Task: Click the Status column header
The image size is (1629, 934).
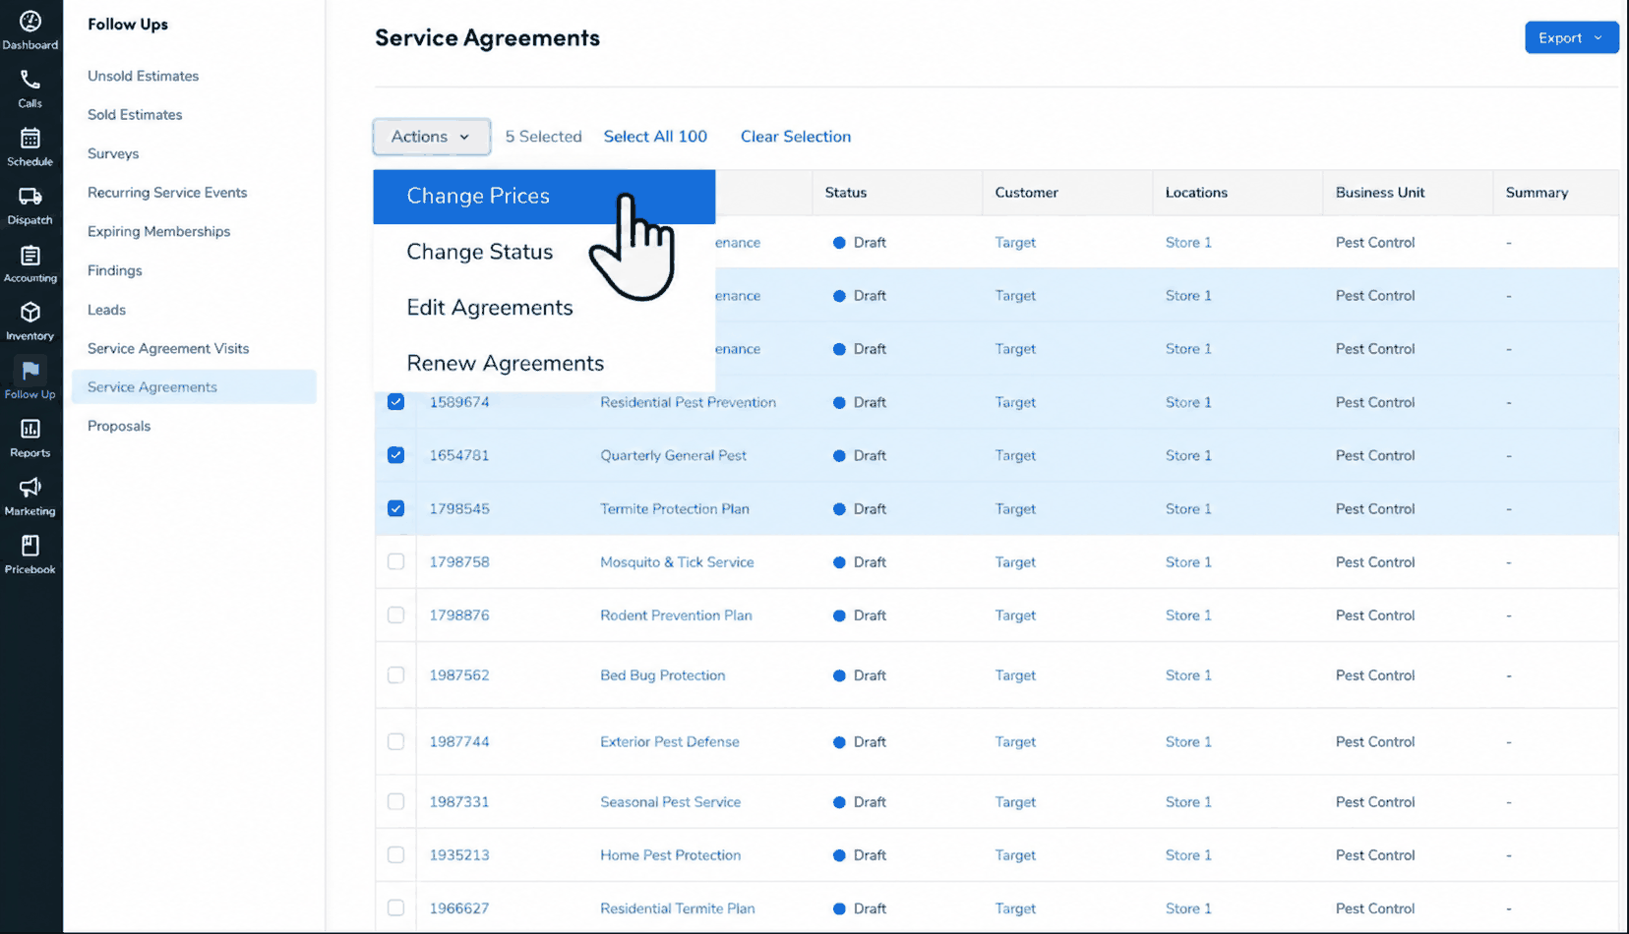Action: [x=846, y=193]
